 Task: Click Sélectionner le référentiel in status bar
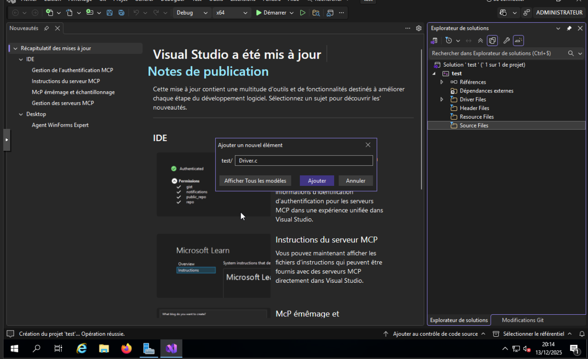(x=532, y=334)
